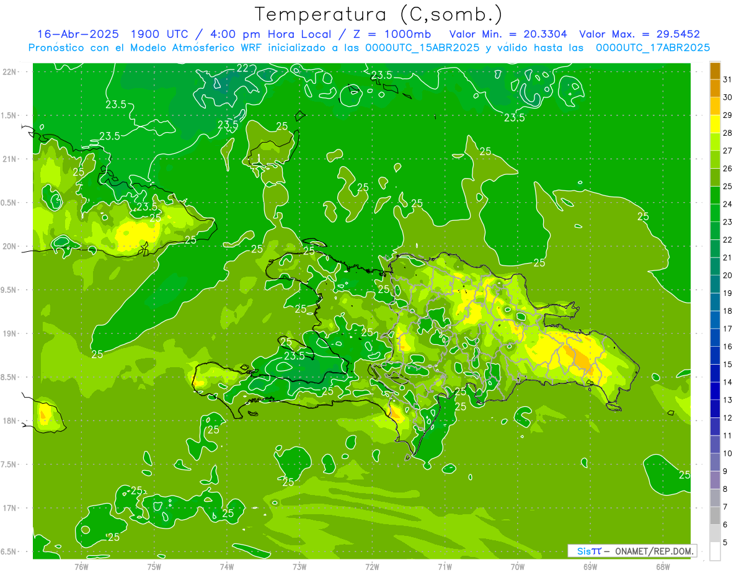Click the "Valor Min. = 20.3304" text
The image size is (744, 575).
[508, 34]
